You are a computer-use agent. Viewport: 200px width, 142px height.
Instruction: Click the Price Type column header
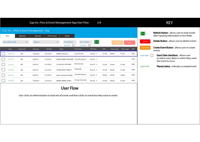(x=93, y=49)
